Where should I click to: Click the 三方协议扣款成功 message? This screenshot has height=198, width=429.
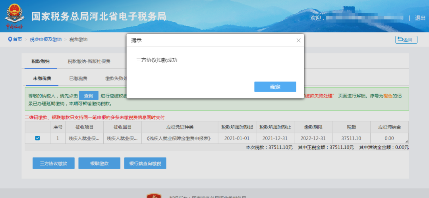pos(157,60)
